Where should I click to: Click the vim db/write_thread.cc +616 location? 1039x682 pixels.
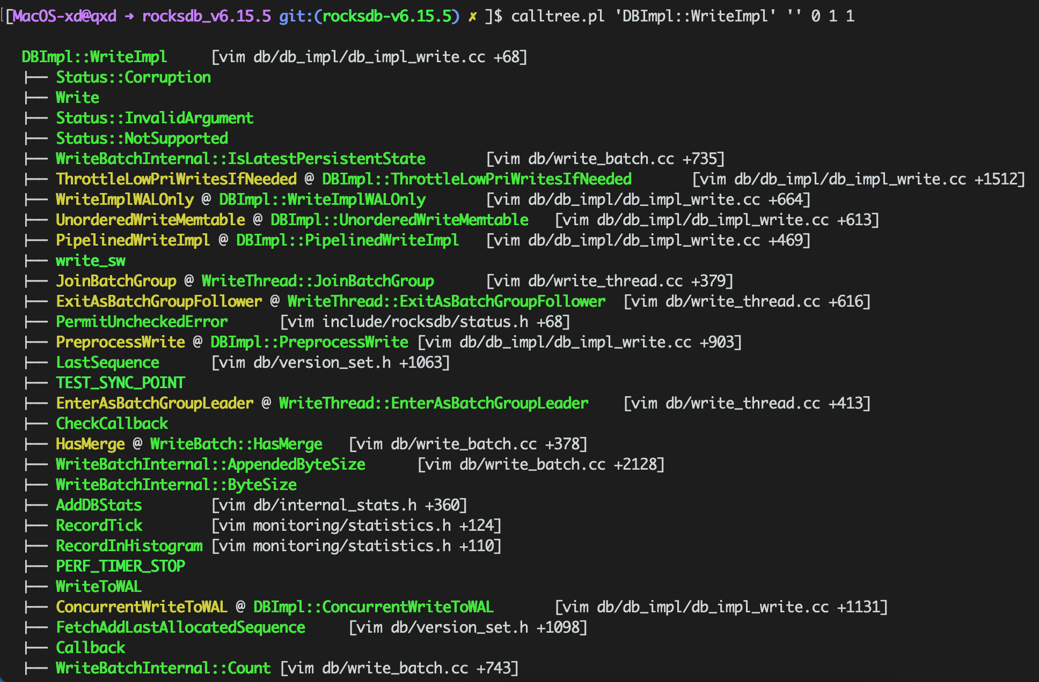point(747,301)
